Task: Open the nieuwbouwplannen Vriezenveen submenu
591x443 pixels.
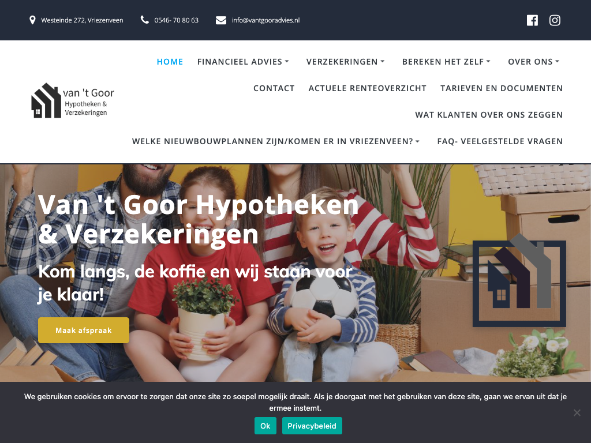Action: pyautogui.click(x=275, y=141)
